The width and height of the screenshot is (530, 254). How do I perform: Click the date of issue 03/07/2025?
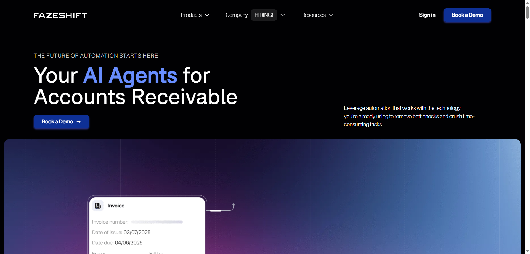(x=137, y=232)
